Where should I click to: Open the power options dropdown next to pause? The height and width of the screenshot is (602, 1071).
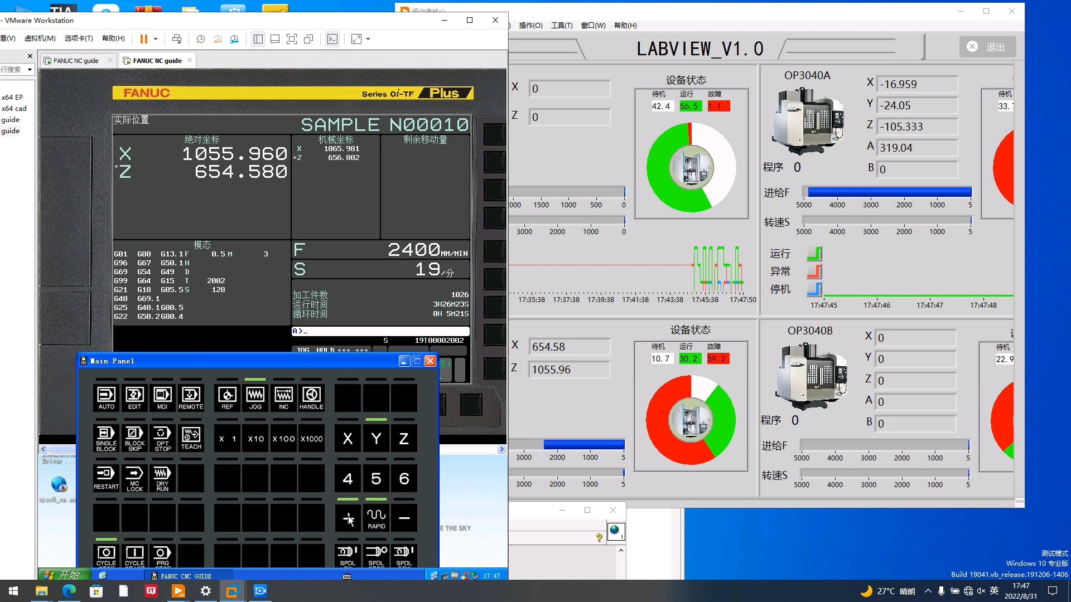coord(156,39)
